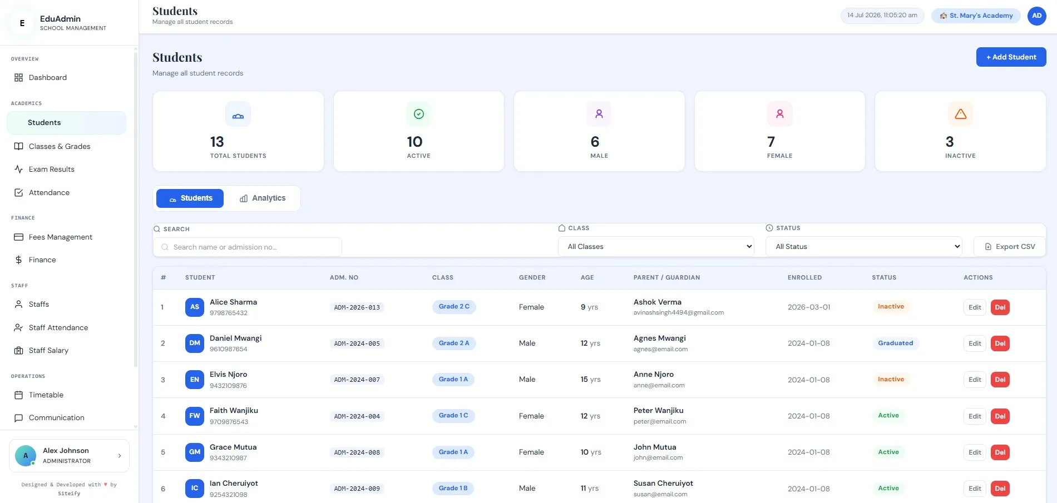Open Students in the sidebar menu
This screenshot has height=503, width=1057.
click(x=66, y=123)
